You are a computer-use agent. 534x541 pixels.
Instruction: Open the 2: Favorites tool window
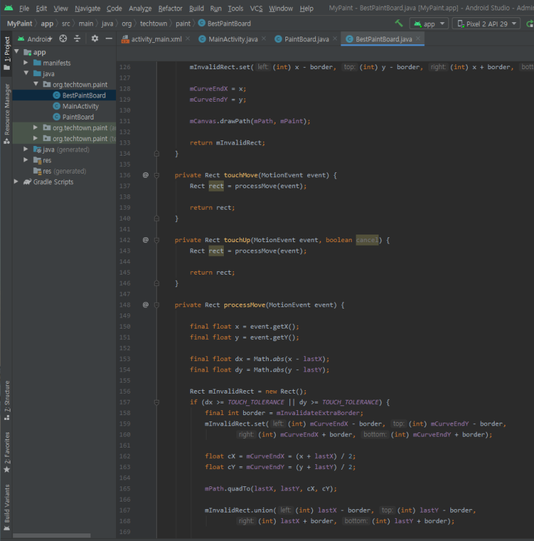pos(6,452)
